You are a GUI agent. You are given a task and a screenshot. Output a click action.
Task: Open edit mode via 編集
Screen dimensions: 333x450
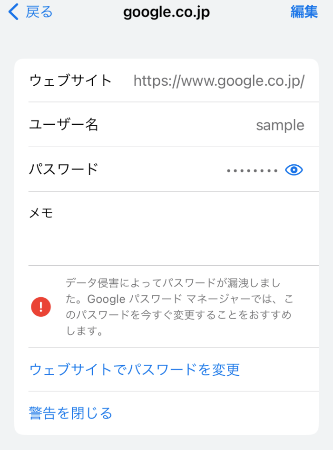tap(304, 12)
